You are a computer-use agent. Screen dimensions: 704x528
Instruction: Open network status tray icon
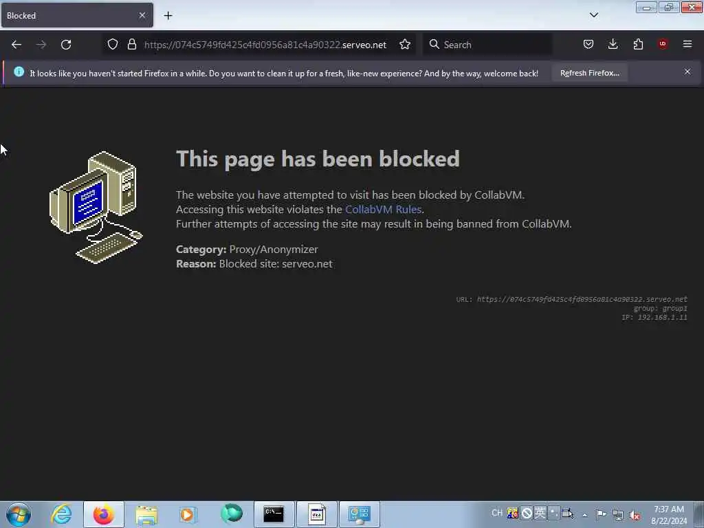coord(618,515)
